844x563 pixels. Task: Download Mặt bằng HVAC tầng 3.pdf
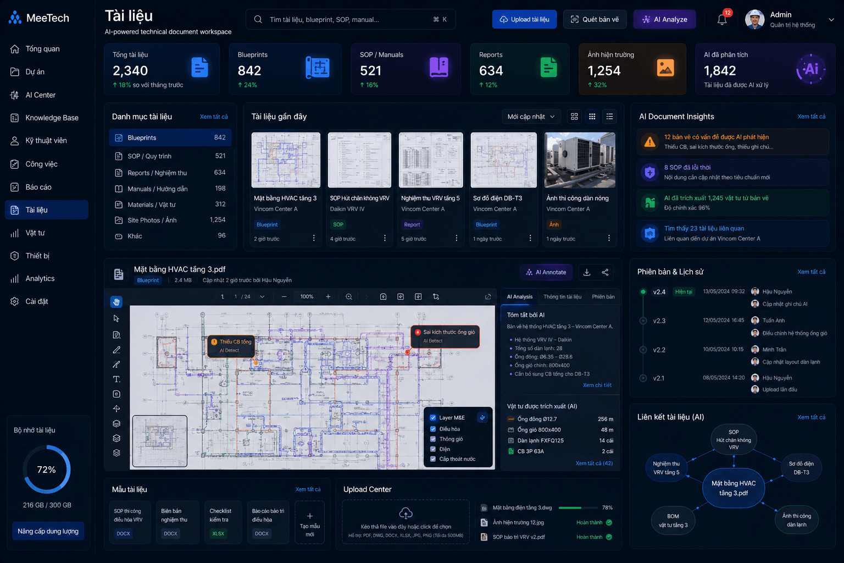coord(587,272)
